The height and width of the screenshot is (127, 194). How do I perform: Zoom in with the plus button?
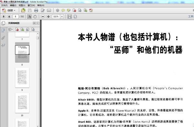pos(48,16)
